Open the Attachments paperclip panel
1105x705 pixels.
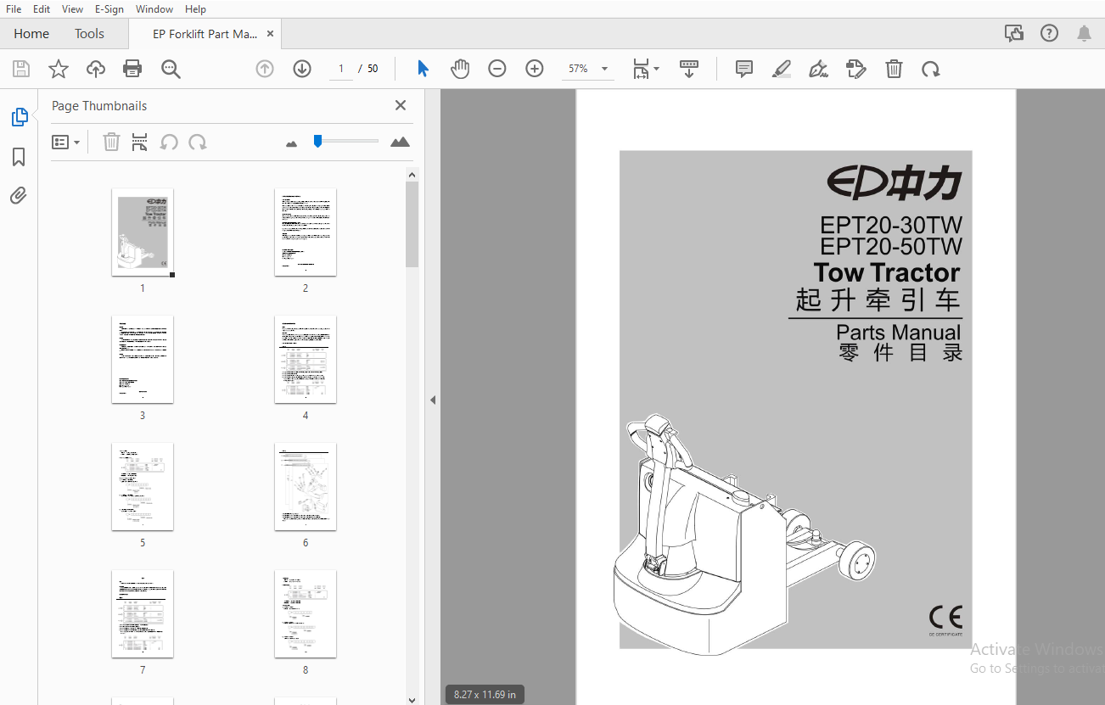coord(19,196)
